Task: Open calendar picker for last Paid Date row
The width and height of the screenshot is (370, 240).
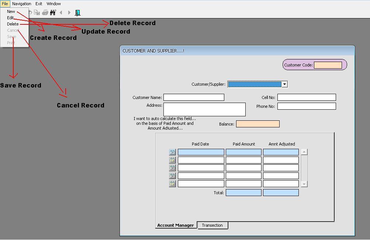Action: 172,184
